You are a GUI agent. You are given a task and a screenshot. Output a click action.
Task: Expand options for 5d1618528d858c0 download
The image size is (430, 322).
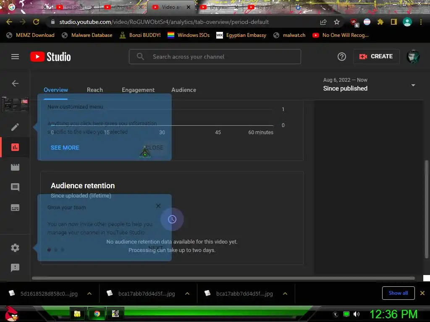point(89,293)
